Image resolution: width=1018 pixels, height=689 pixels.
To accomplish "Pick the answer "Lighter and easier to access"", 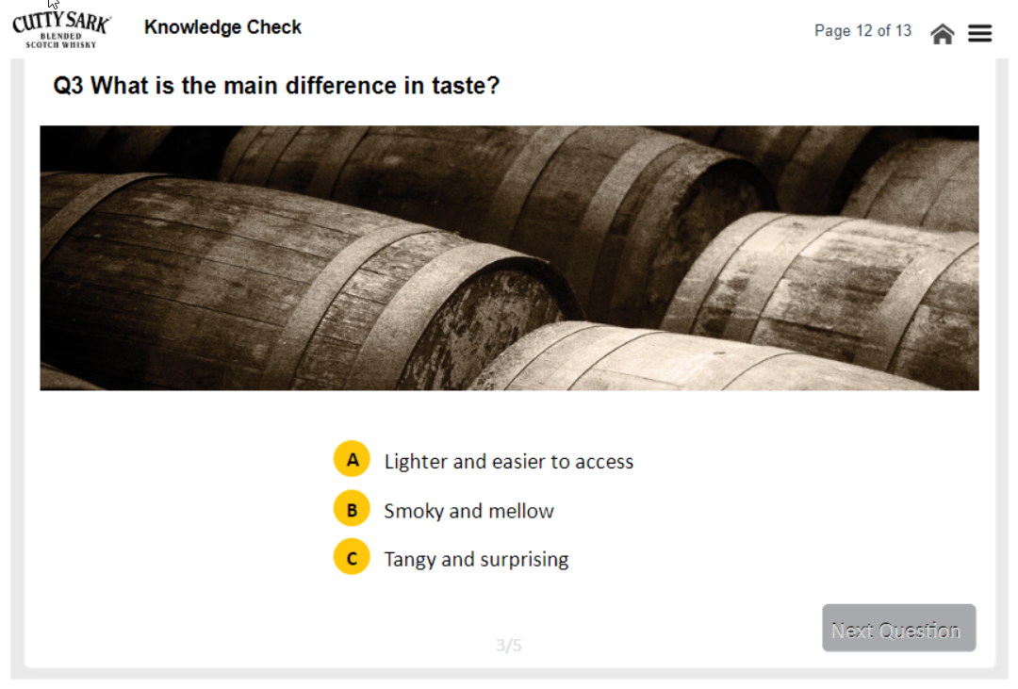I will (x=508, y=462).
